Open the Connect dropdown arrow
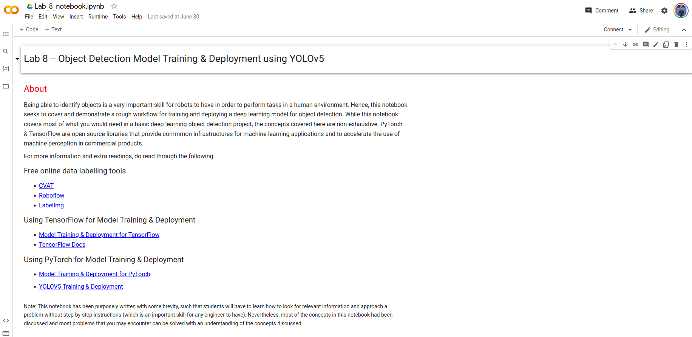The image size is (692, 337). pyautogui.click(x=630, y=30)
